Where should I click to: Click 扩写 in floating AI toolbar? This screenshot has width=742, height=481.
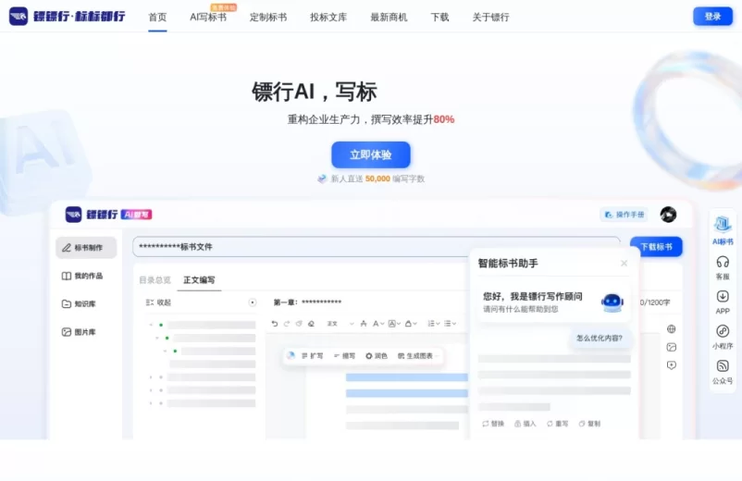(x=313, y=356)
